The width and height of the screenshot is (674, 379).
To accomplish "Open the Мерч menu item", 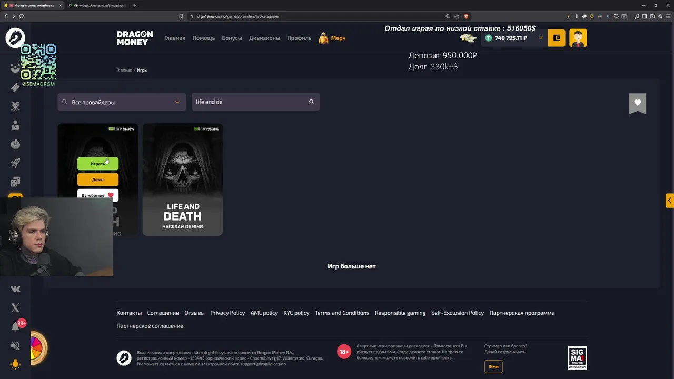I will point(332,38).
